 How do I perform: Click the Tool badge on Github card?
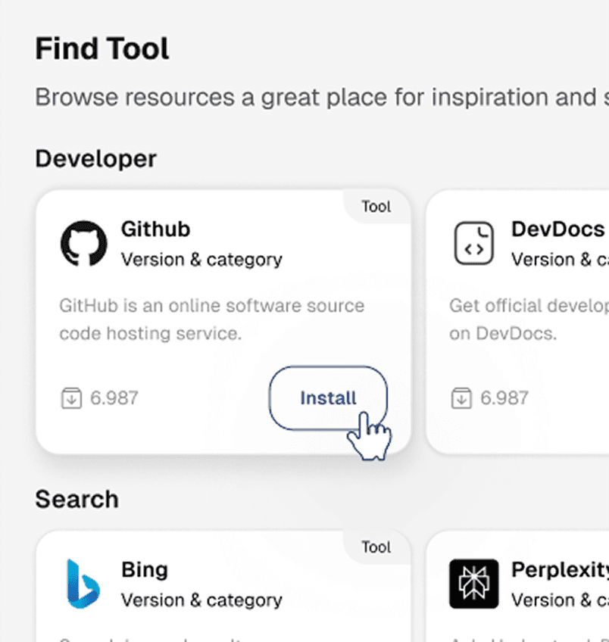[x=376, y=207]
